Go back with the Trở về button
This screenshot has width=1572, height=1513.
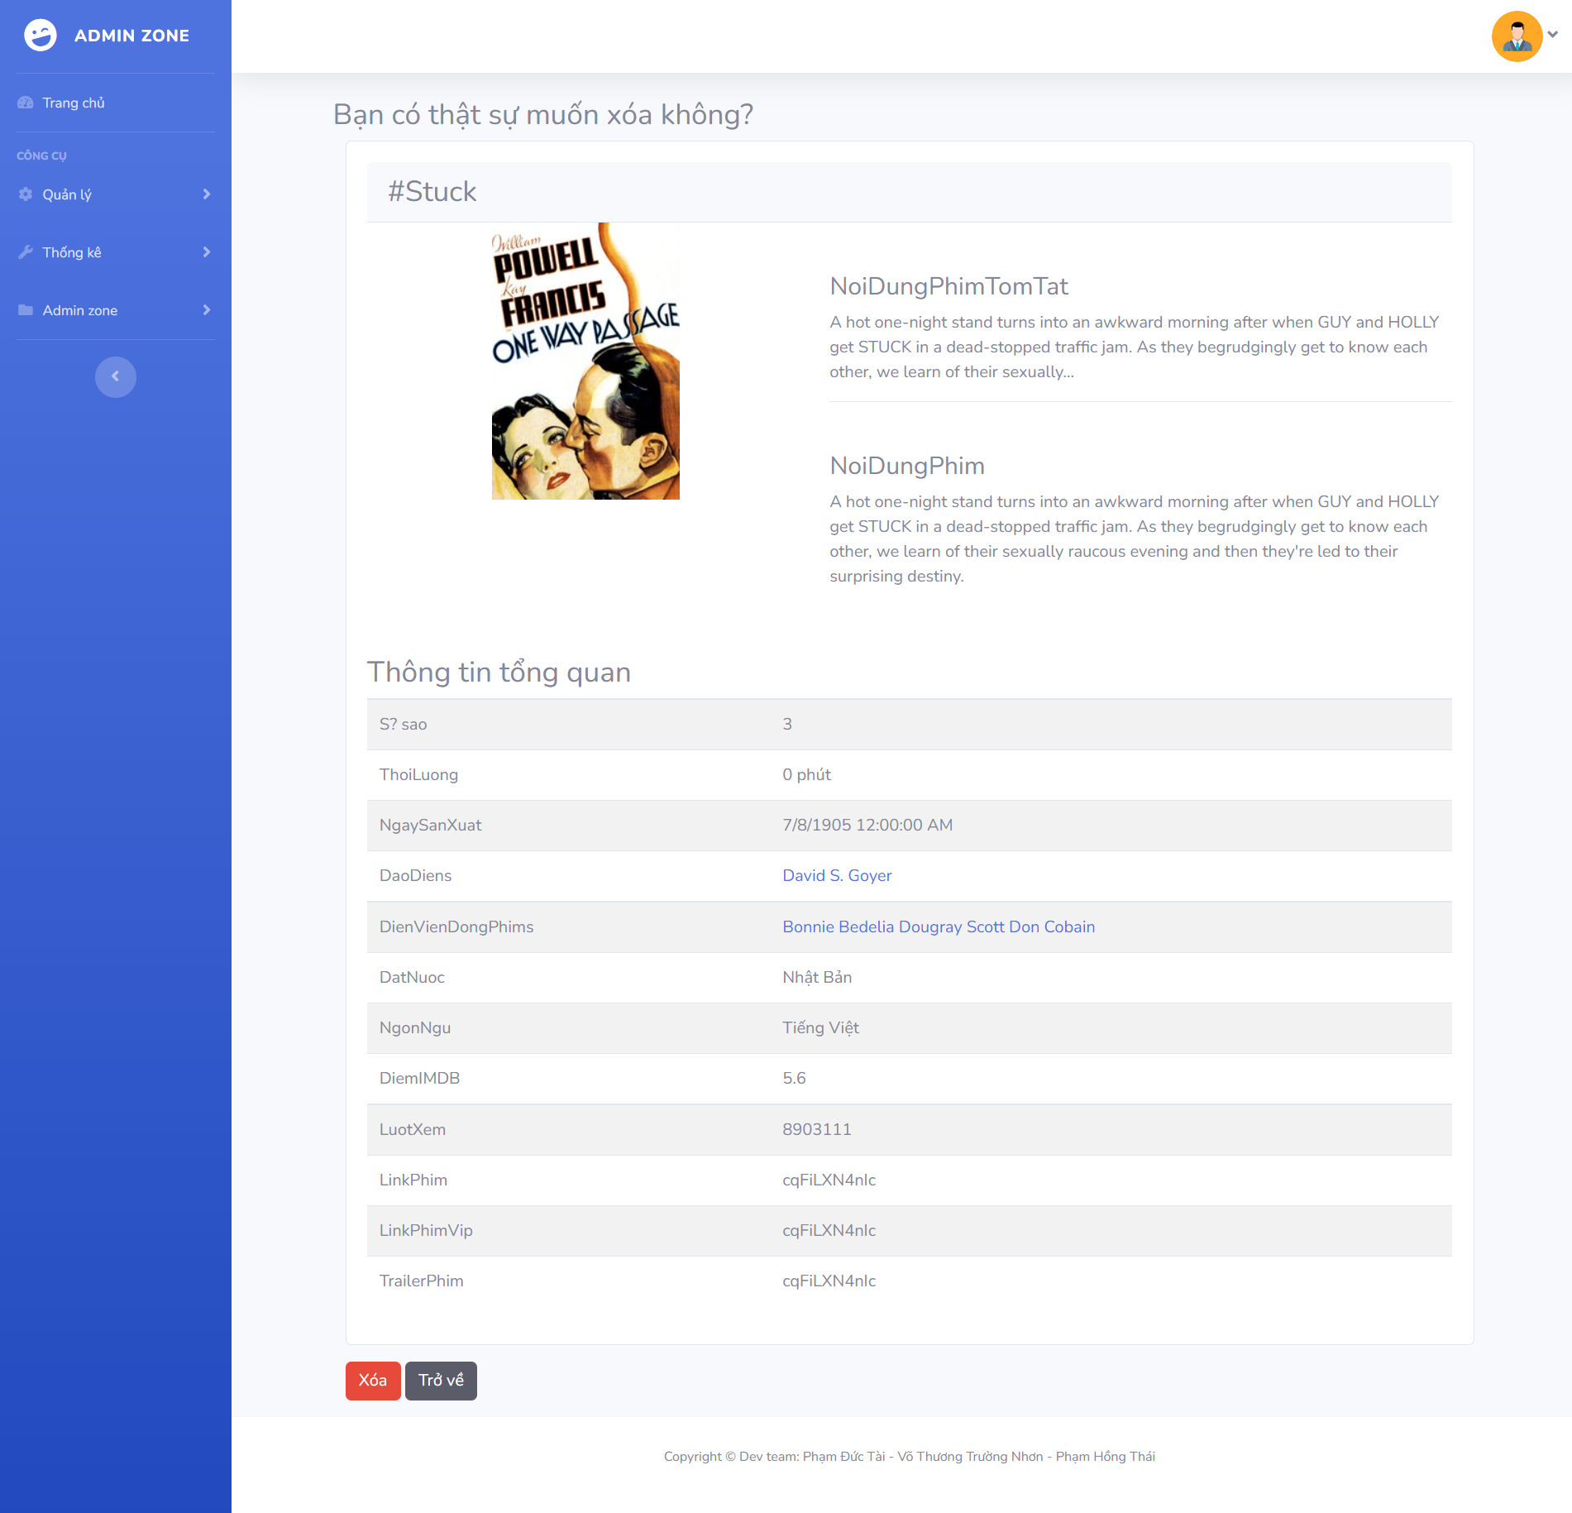click(x=441, y=1381)
